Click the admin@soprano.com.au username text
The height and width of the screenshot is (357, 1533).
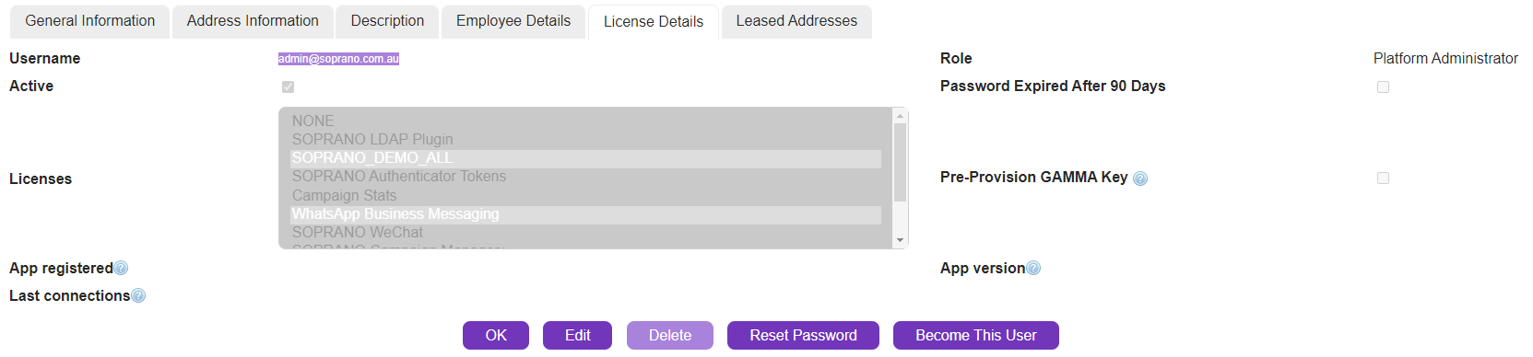[338, 59]
